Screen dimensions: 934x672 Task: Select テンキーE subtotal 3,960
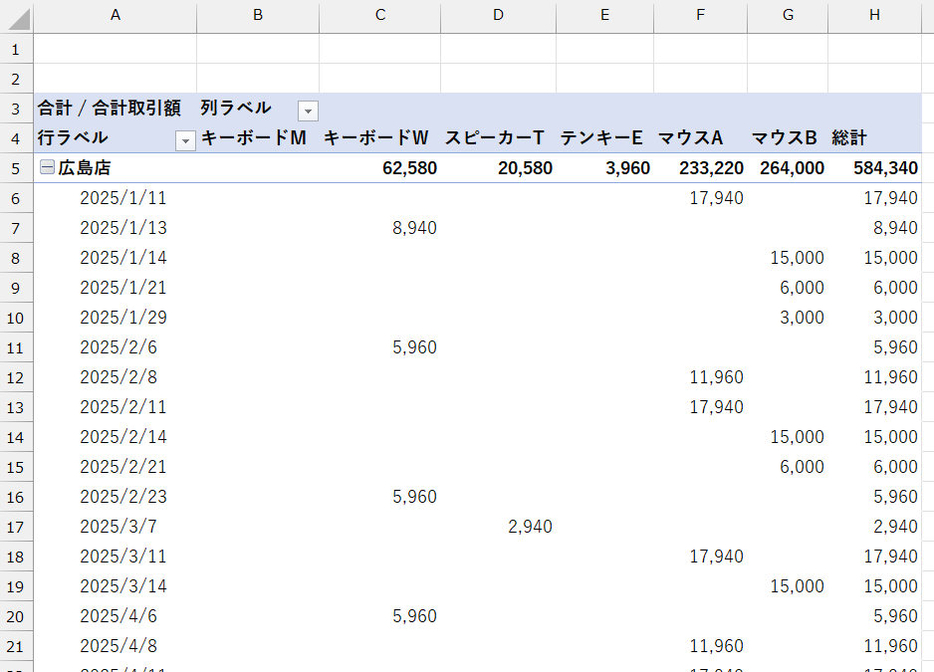(x=627, y=168)
